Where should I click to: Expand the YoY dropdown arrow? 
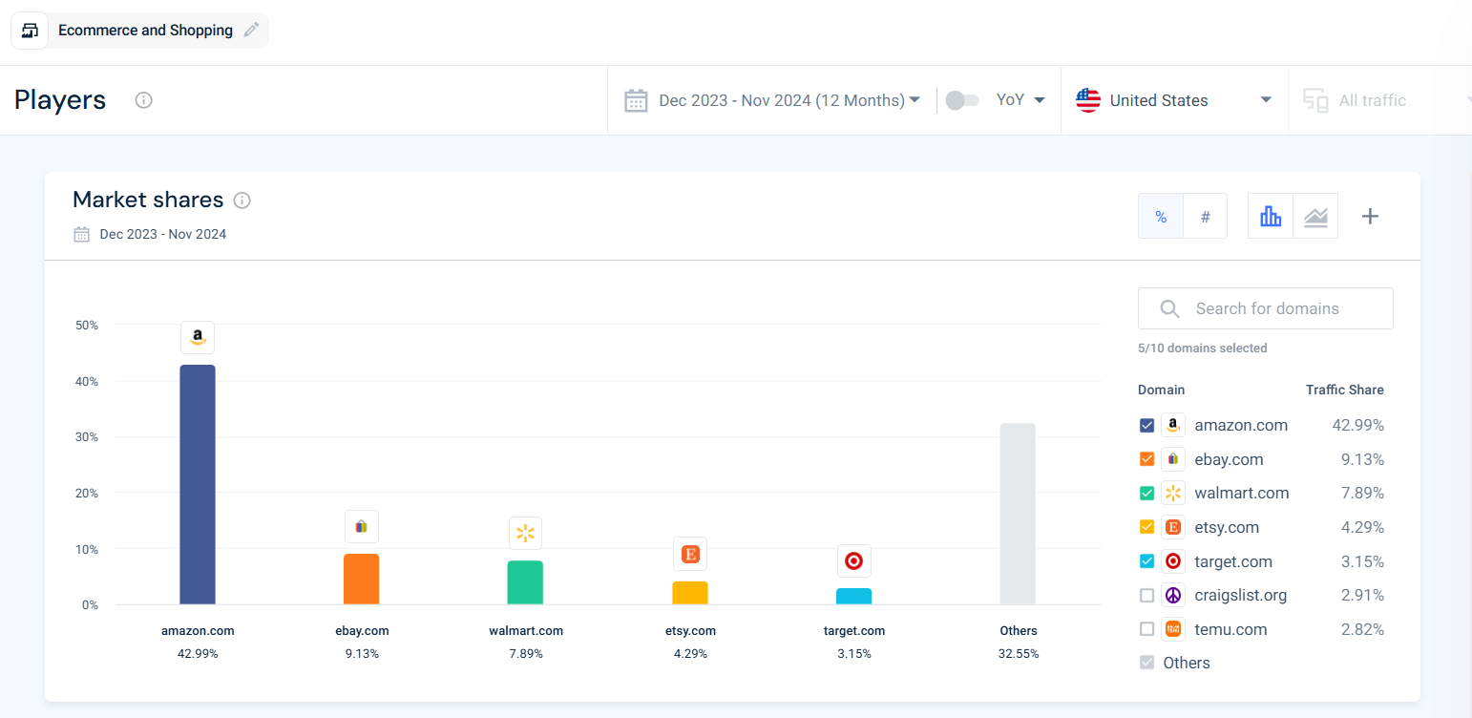click(x=1040, y=100)
